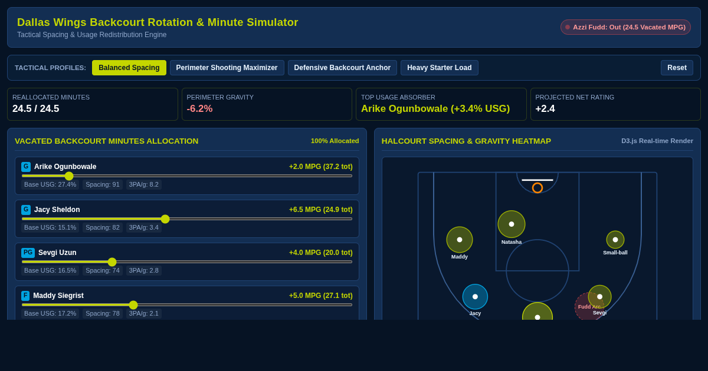Viewport: 708px width, 371px height.
Task: Click the Reallocated Minutes 24.5 / 24.5 value
Action: [x=35, y=109]
